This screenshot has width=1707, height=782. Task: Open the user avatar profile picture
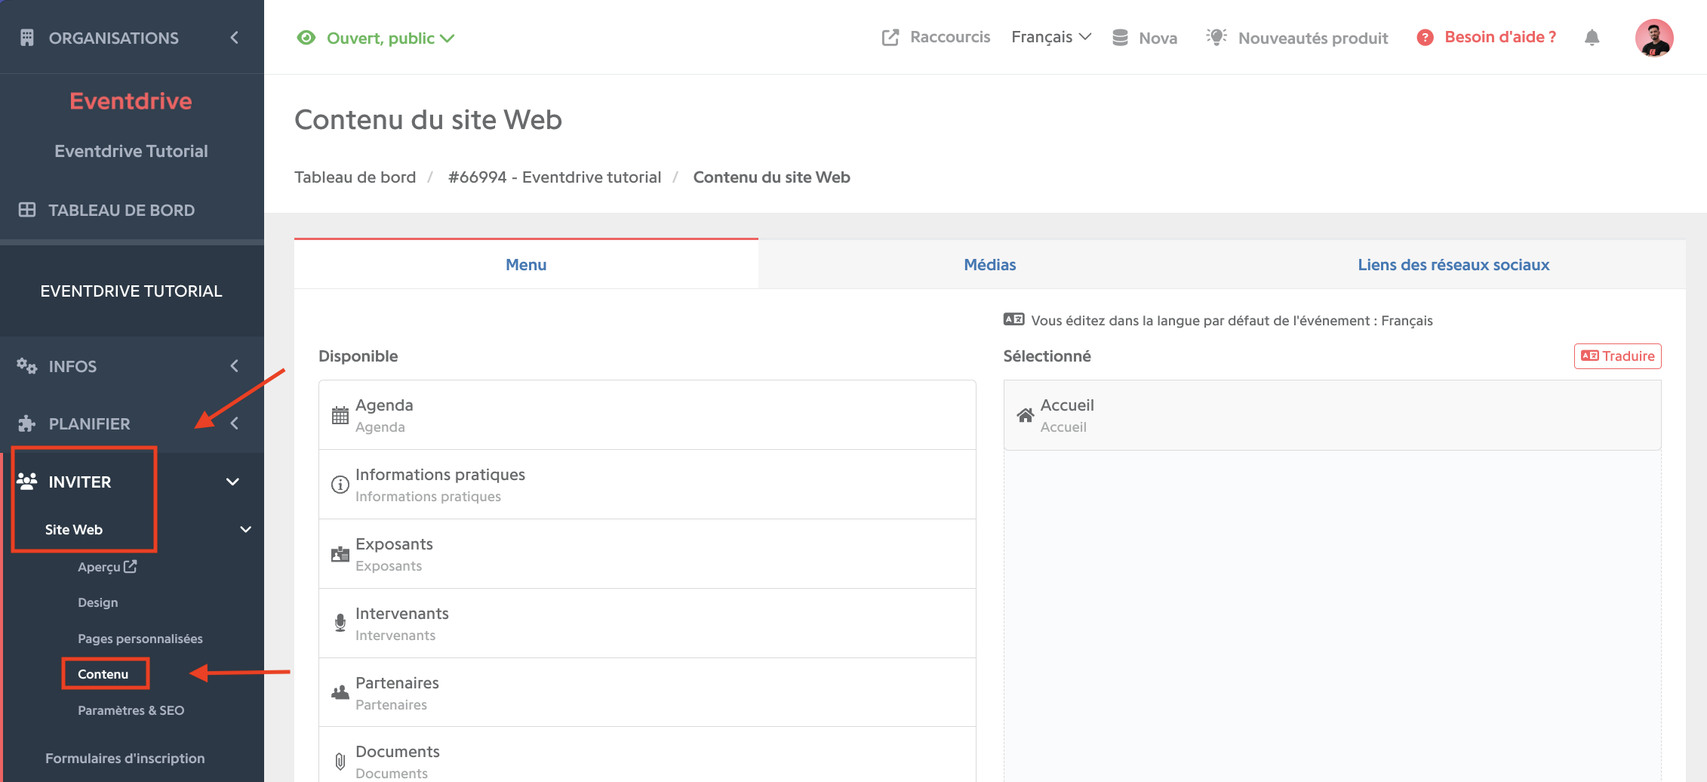1654,38
